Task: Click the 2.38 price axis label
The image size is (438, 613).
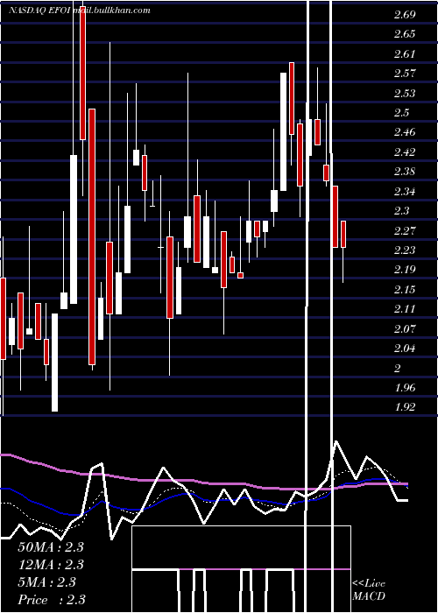Action: point(405,172)
